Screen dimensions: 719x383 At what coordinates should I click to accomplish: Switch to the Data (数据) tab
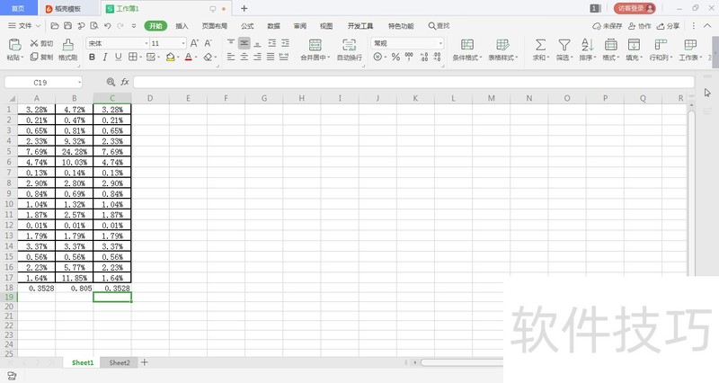point(274,26)
